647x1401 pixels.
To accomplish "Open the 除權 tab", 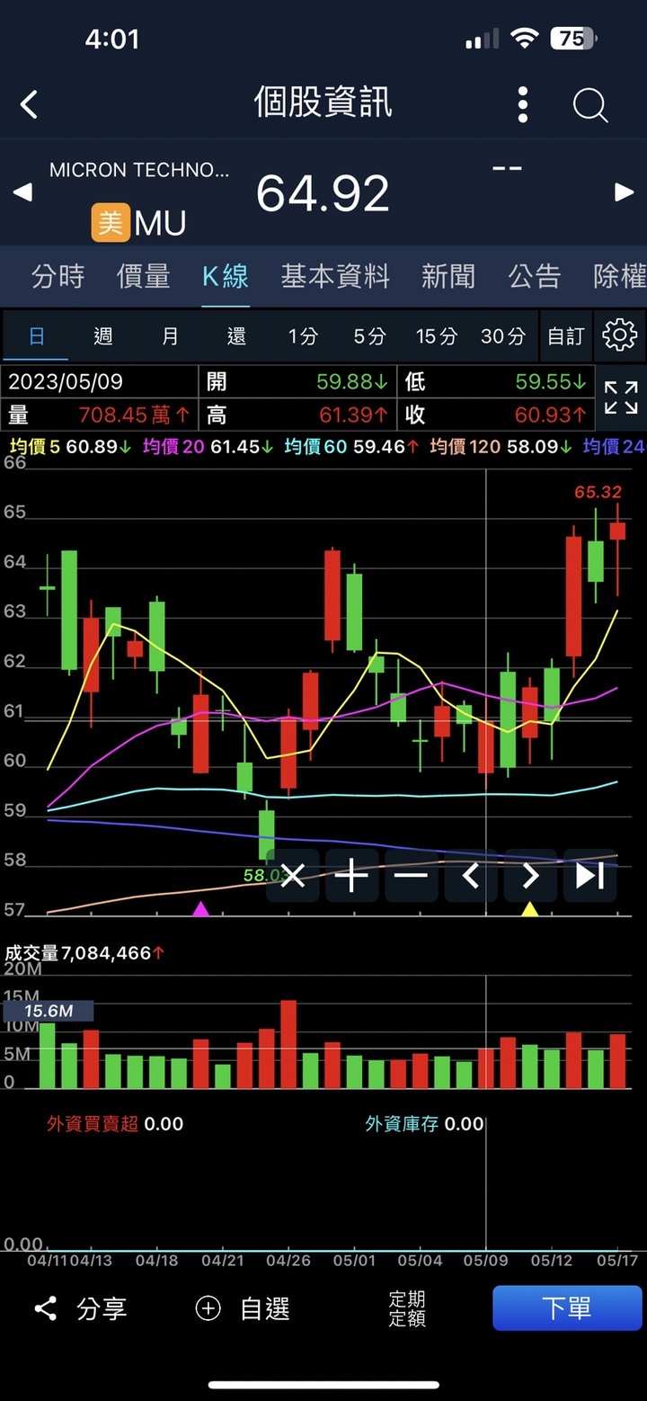I will pyautogui.click(x=620, y=276).
